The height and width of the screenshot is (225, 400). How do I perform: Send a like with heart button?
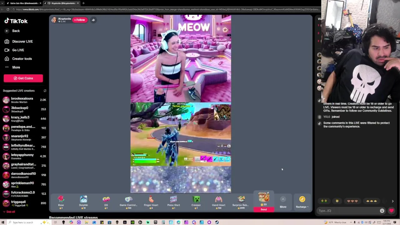point(391,211)
